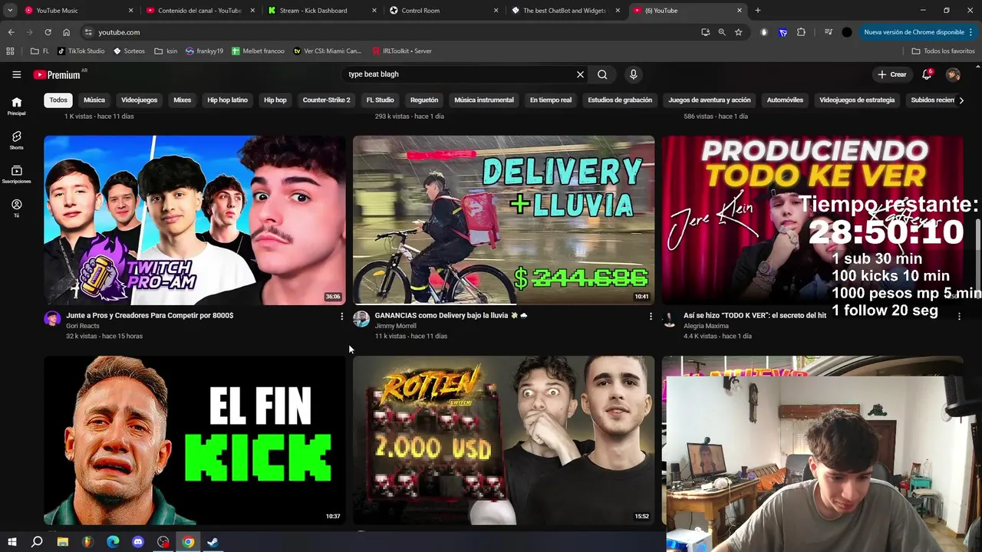Viewport: 982px width, 552px height.
Task: Select the Hip hop latino chip
Action: coord(227,100)
